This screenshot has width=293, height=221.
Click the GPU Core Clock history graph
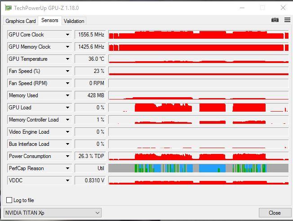point(199,35)
